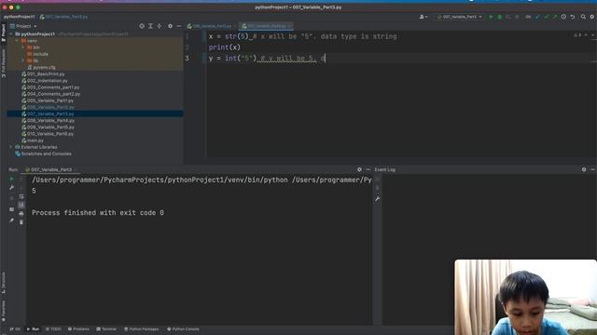Screen dimensions: 597x335
Task: Open Python Console tool window
Action: click(x=183, y=328)
